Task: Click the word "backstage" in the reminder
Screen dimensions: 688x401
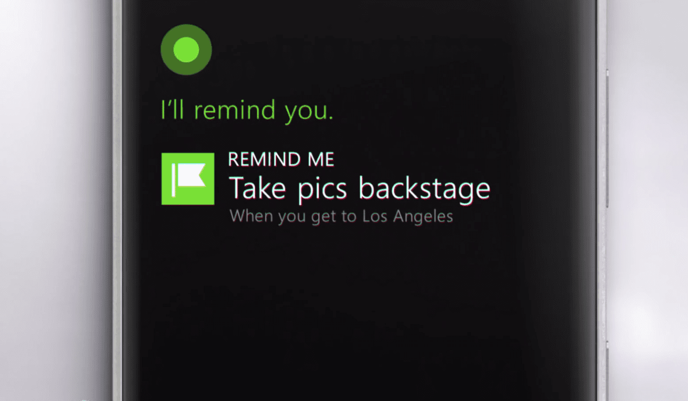Action: click(424, 189)
